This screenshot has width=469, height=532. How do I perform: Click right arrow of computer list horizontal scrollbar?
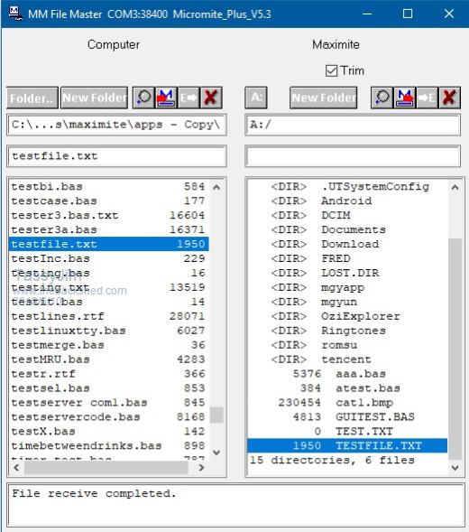[202, 468]
